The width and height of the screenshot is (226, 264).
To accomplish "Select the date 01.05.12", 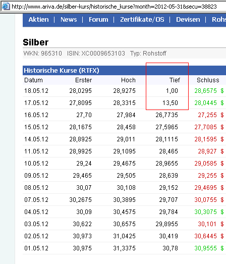I will point(36,248).
